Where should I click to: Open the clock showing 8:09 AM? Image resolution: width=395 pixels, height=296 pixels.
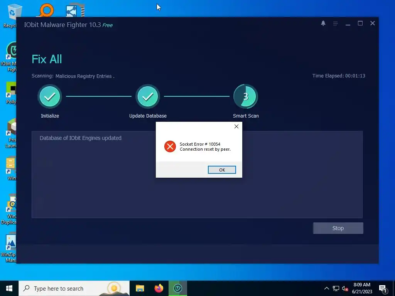click(362, 288)
